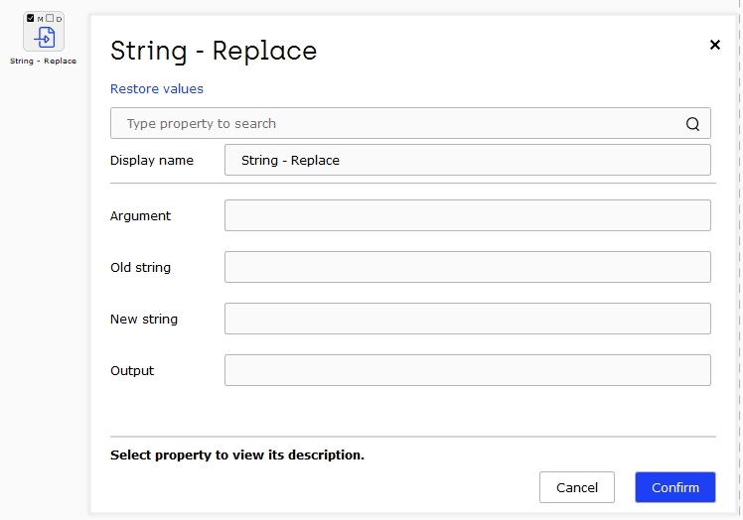Cancel the dialog
This screenshot has height=520, width=743.
(x=577, y=487)
